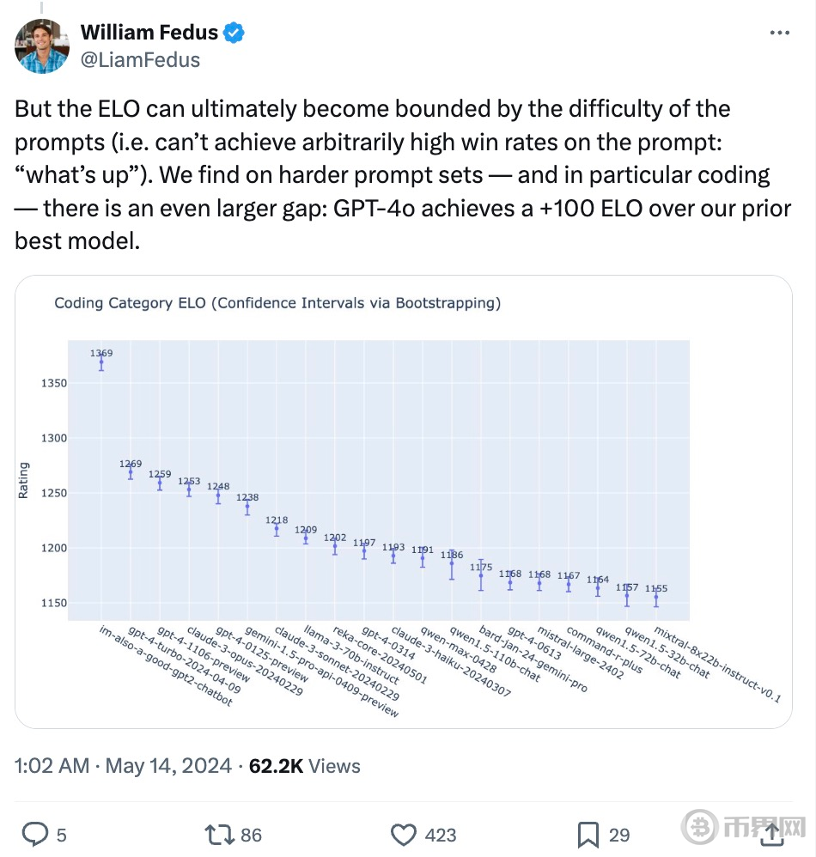Image resolution: width=816 pixels, height=857 pixels.
Task: Click the blue verified badge
Action: coord(234,33)
